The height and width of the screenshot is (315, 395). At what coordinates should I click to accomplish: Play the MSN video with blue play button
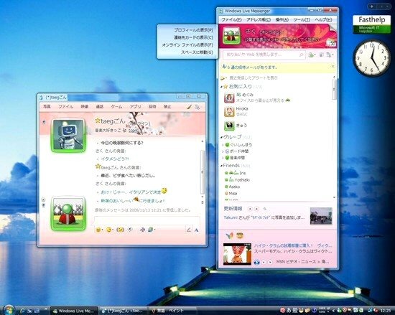tap(256, 262)
